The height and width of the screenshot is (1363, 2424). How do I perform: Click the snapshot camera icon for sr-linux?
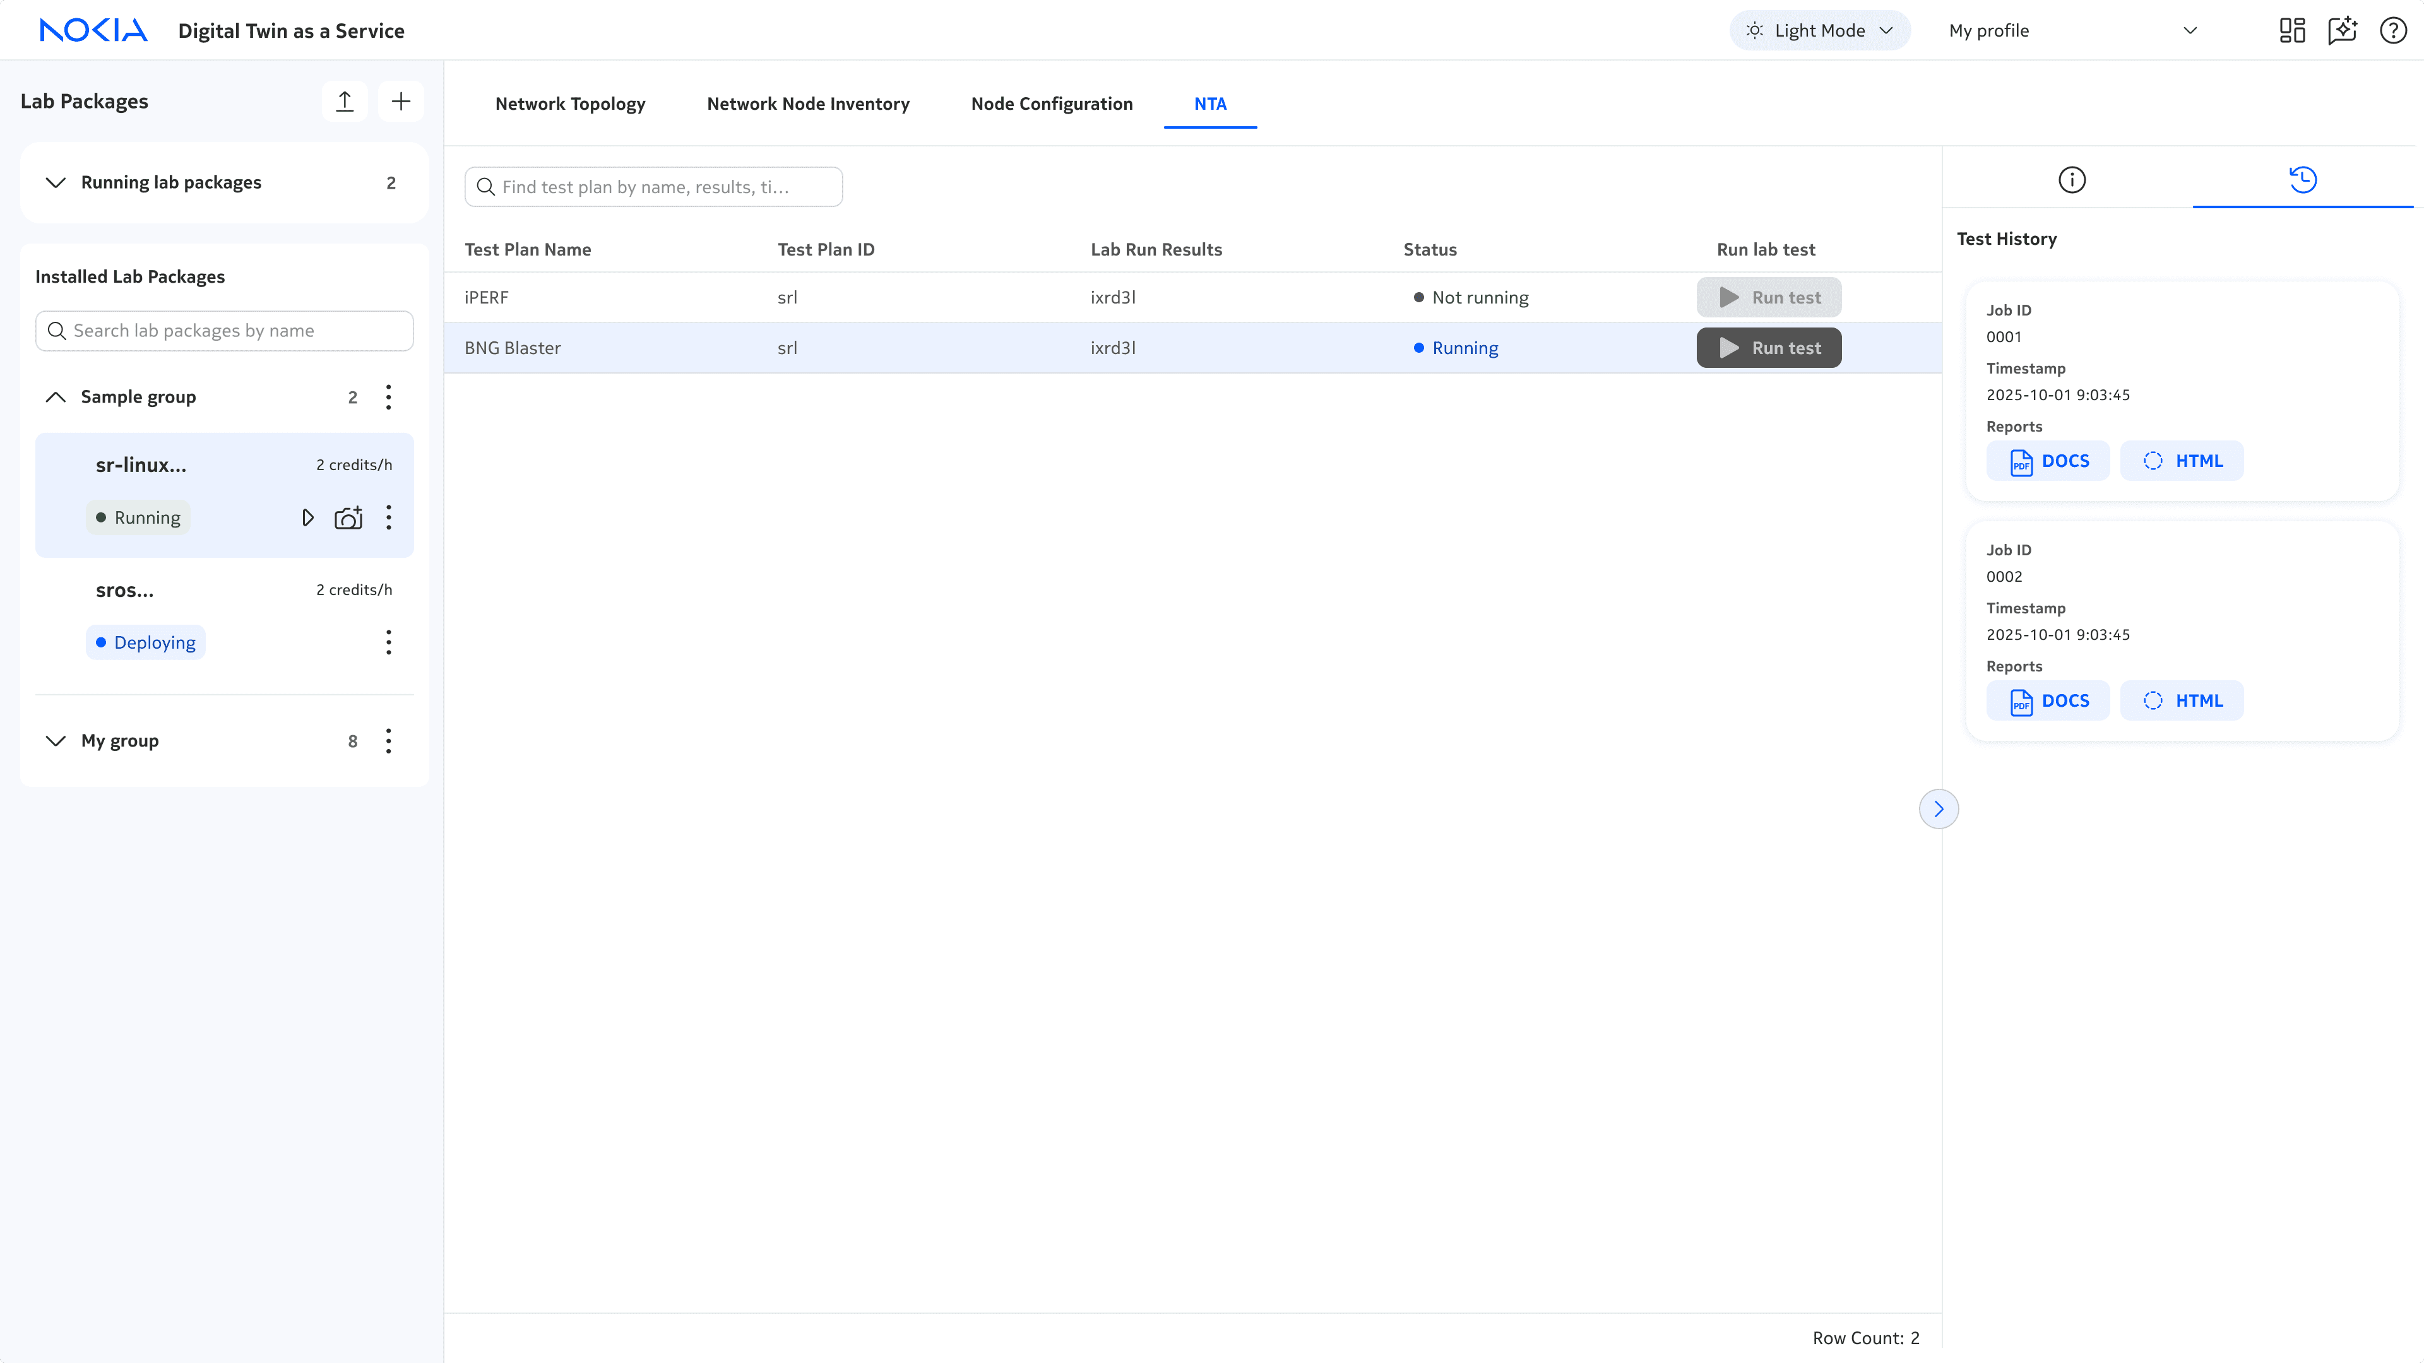click(348, 517)
